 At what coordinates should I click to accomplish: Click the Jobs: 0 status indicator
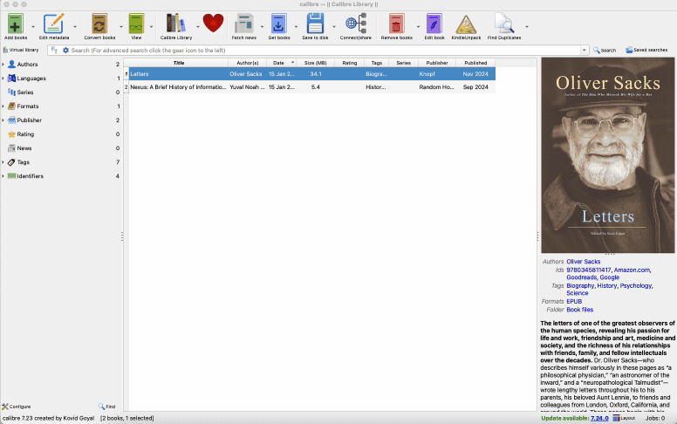655,418
